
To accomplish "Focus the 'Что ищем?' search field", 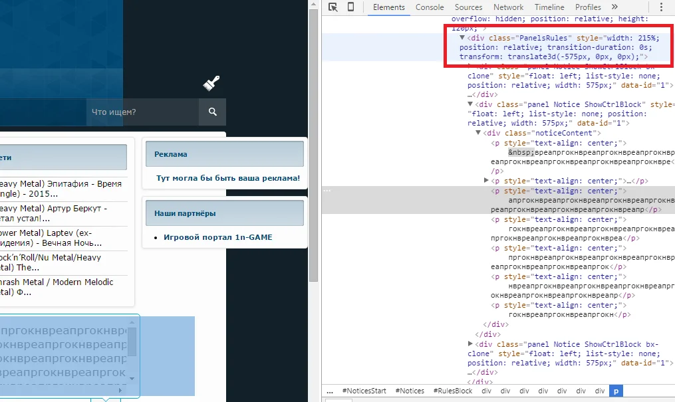I will [142, 112].
